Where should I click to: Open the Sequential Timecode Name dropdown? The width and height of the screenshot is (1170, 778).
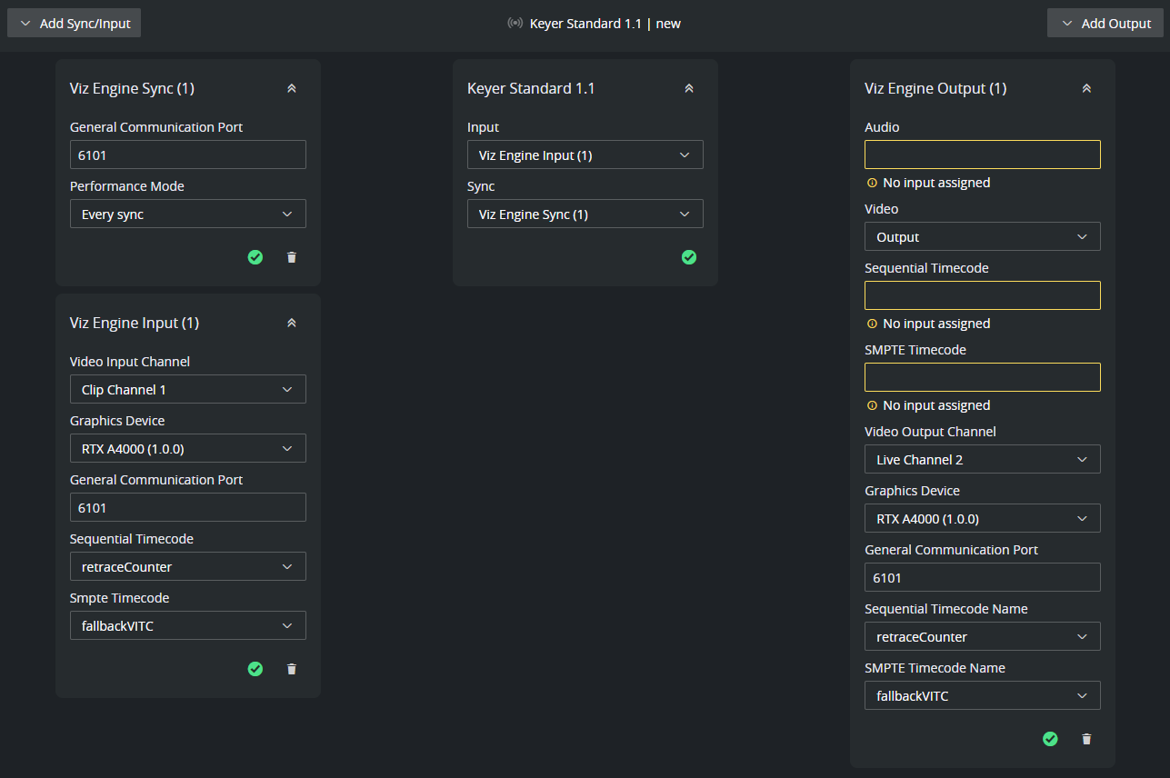click(x=983, y=637)
